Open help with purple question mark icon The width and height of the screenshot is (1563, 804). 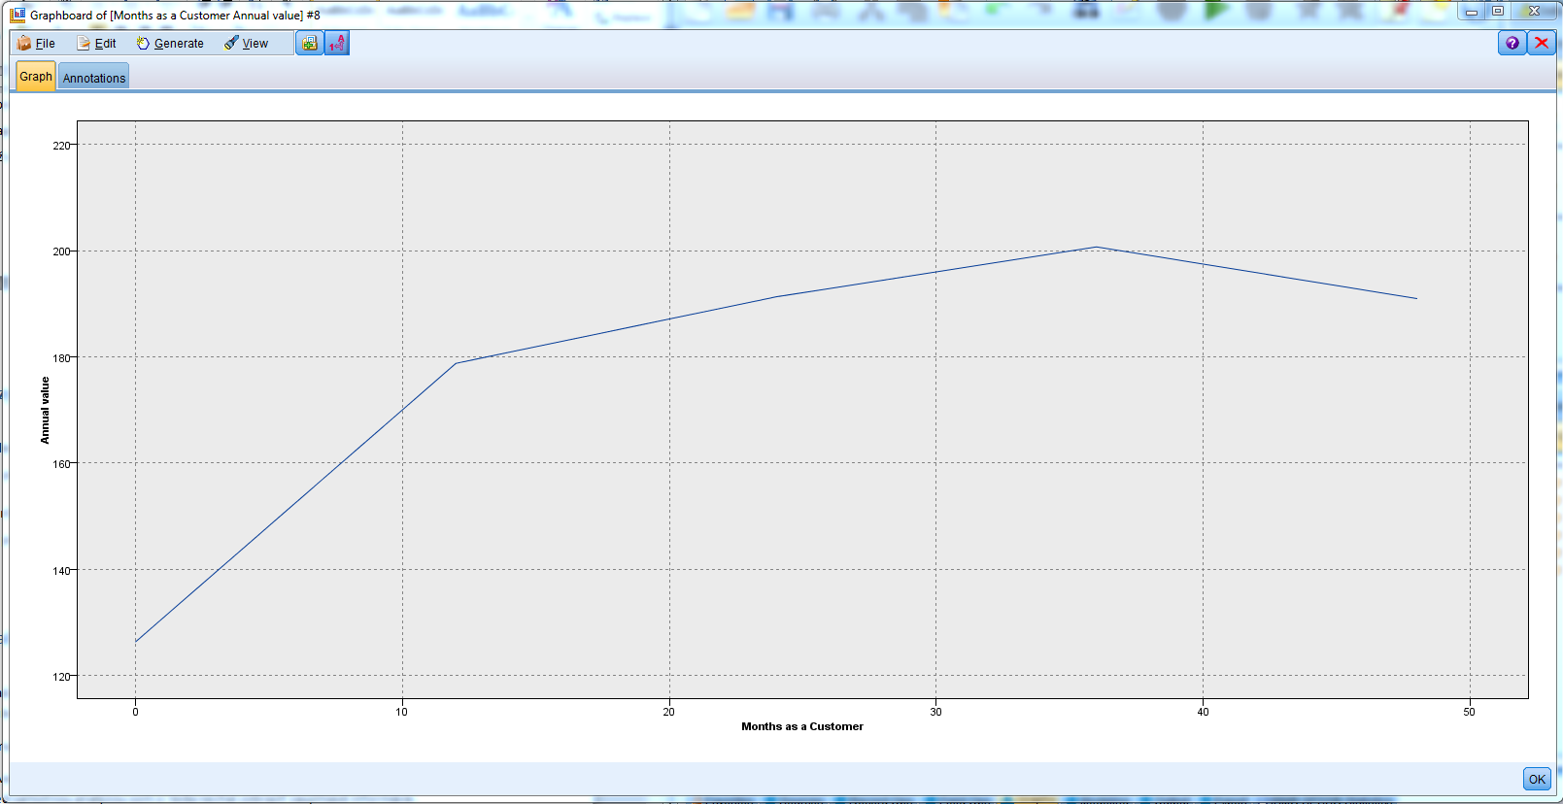(1512, 43)
